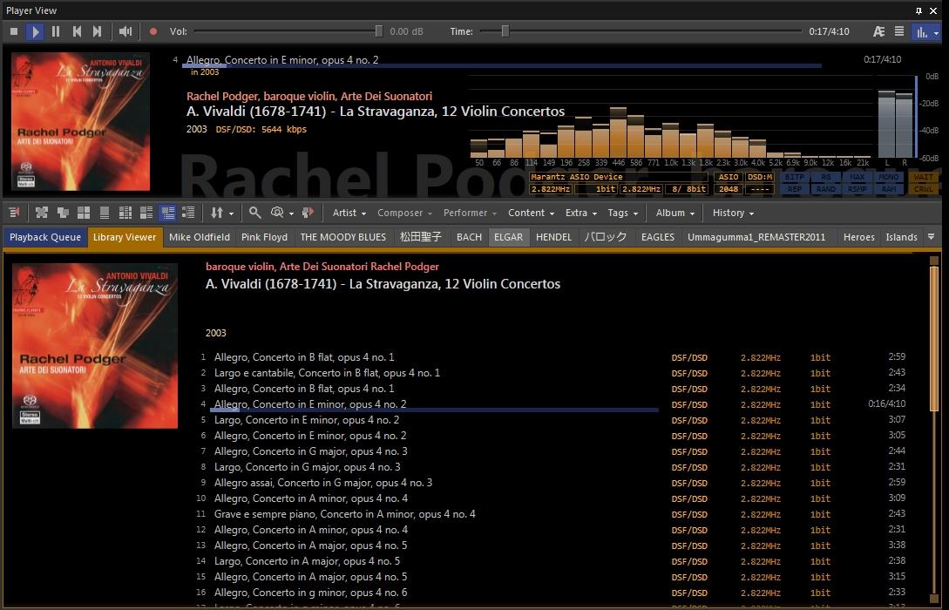Select the tiles with details view icon
This screenshot has height=610, width=949.
[x=146, y=213]
